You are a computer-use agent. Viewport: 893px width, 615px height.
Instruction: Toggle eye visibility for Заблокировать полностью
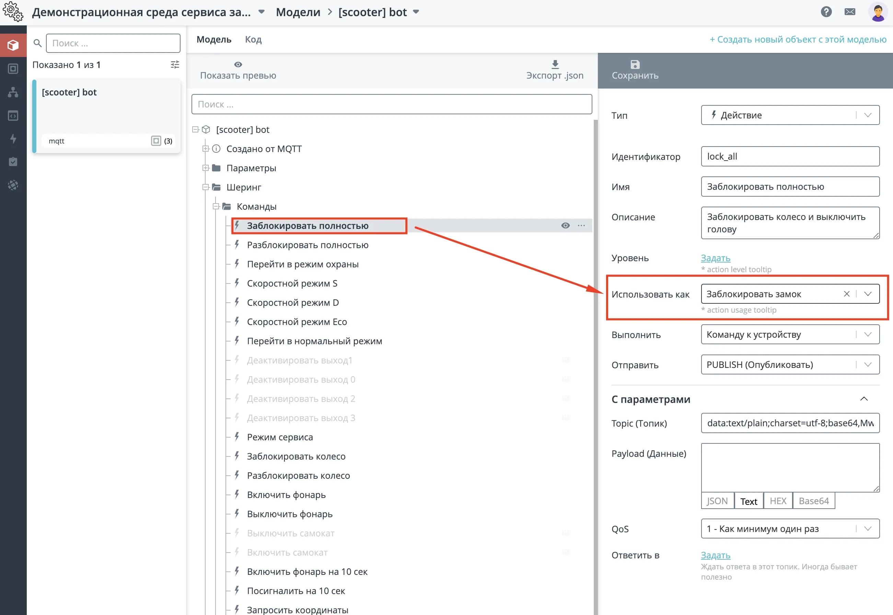click(x=565, y=225)
